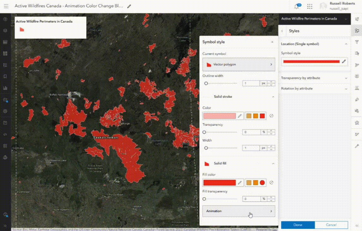
Task: Pick the tan recent stroke color
Action: click(x=249, y=116)
